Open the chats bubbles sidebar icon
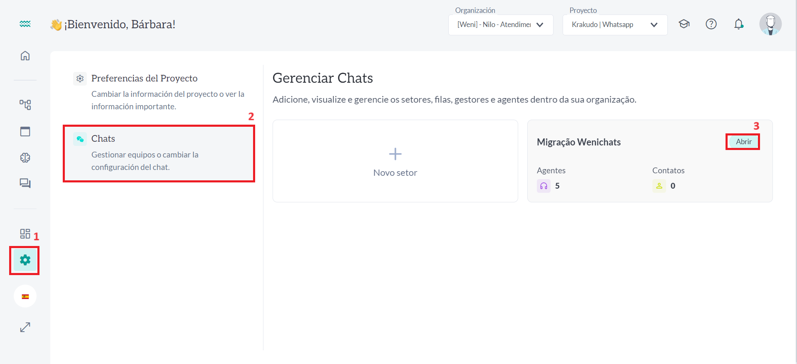This screenshot has width=797, height=364. 25,183
